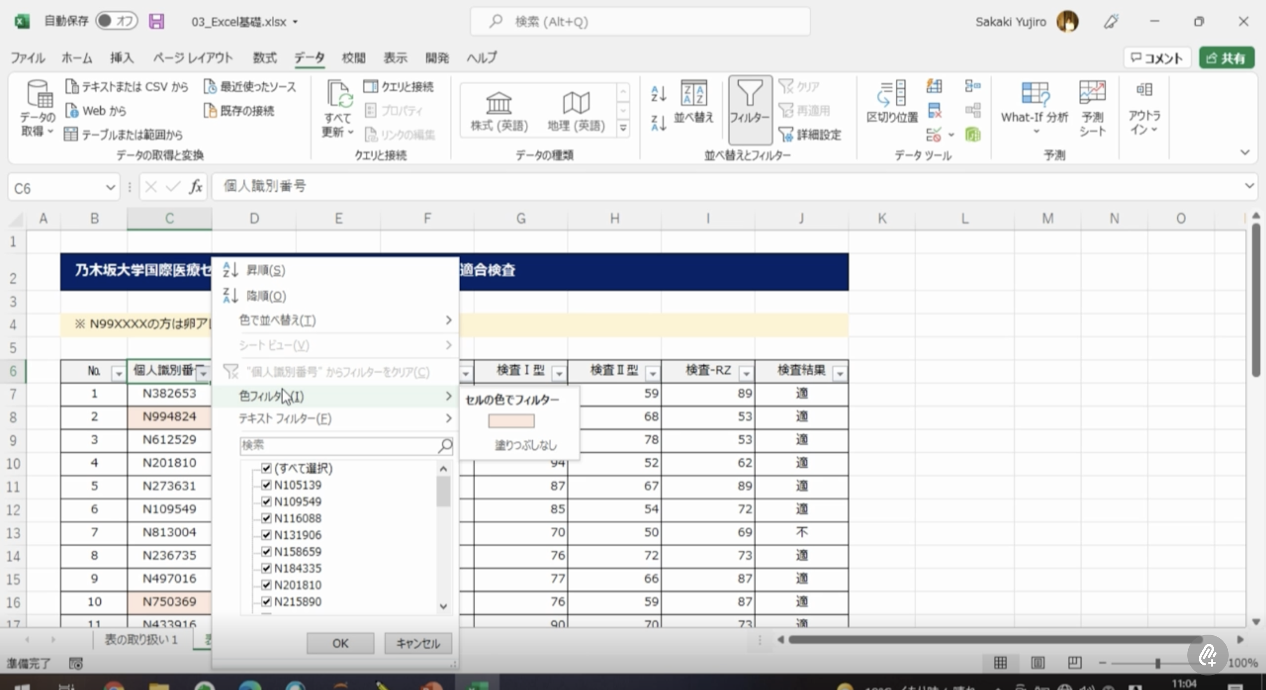The width and height of the screenshot is (1266, 690).
Task: Select the pink cell color filter swatch
Action: (511, 421)
